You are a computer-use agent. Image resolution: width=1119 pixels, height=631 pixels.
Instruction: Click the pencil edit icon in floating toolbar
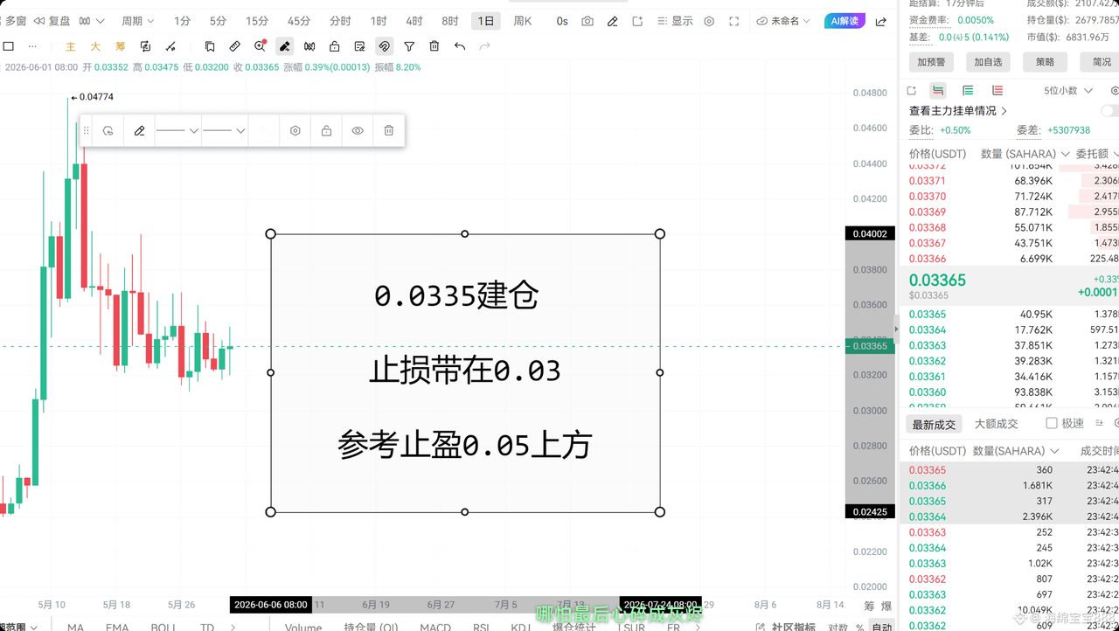pyautogui.click(x=139, y=130)
